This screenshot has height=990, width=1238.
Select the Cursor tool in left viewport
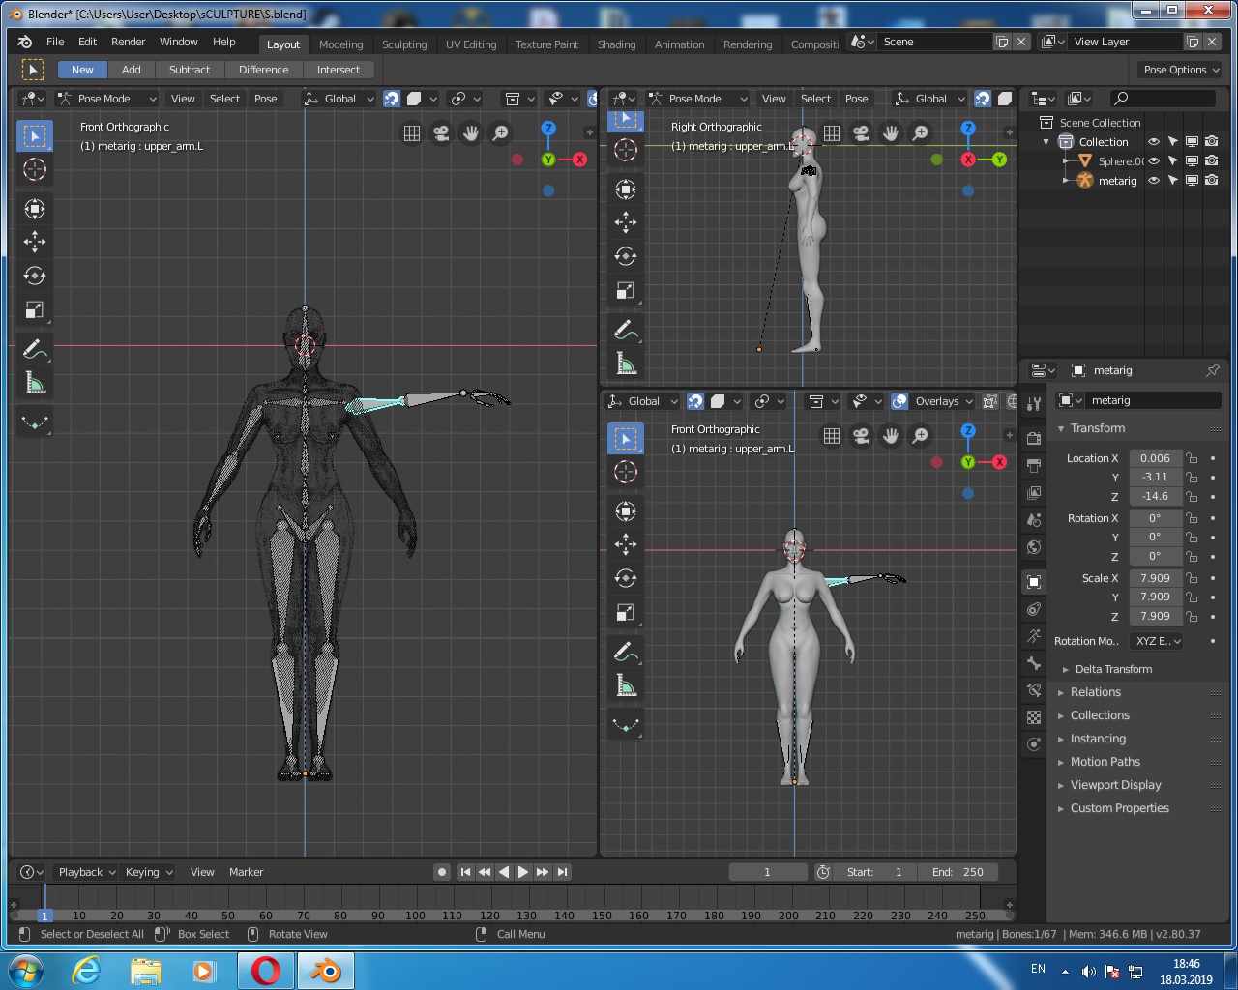point(35,169)
